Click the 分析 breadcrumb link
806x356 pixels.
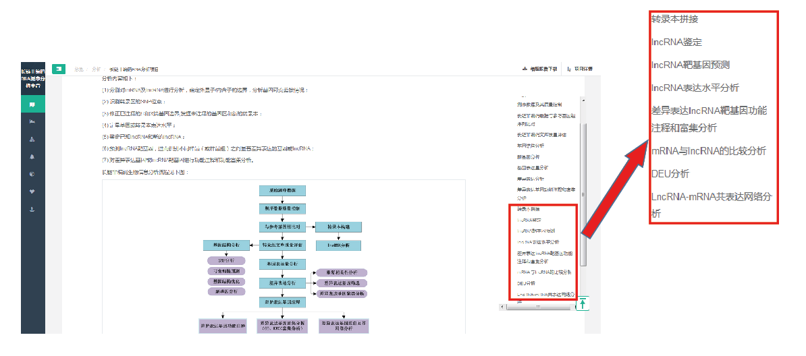pyautogui.click(x=96, y=69)
